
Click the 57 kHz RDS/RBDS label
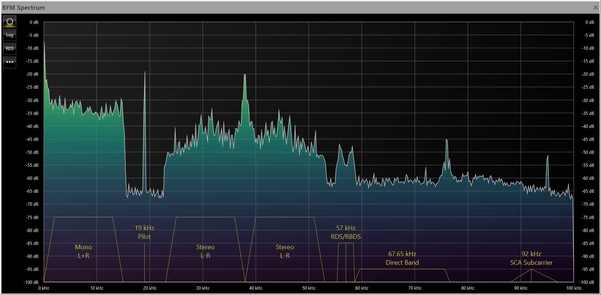(346, 232)
